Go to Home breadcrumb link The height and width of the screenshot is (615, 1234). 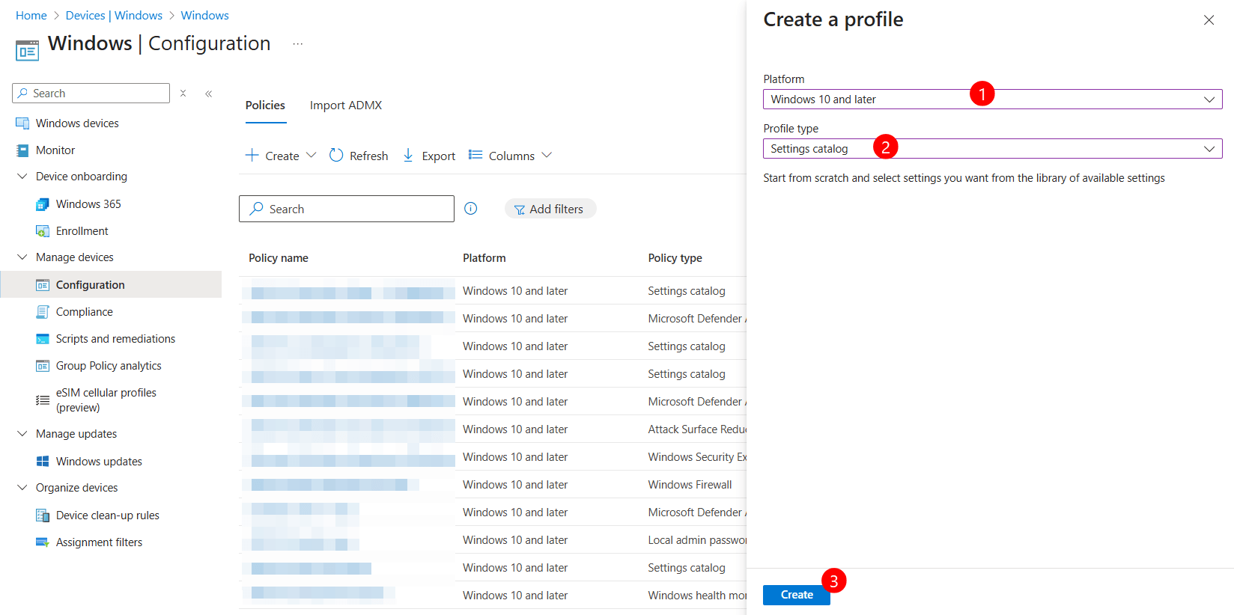(31, 16)
